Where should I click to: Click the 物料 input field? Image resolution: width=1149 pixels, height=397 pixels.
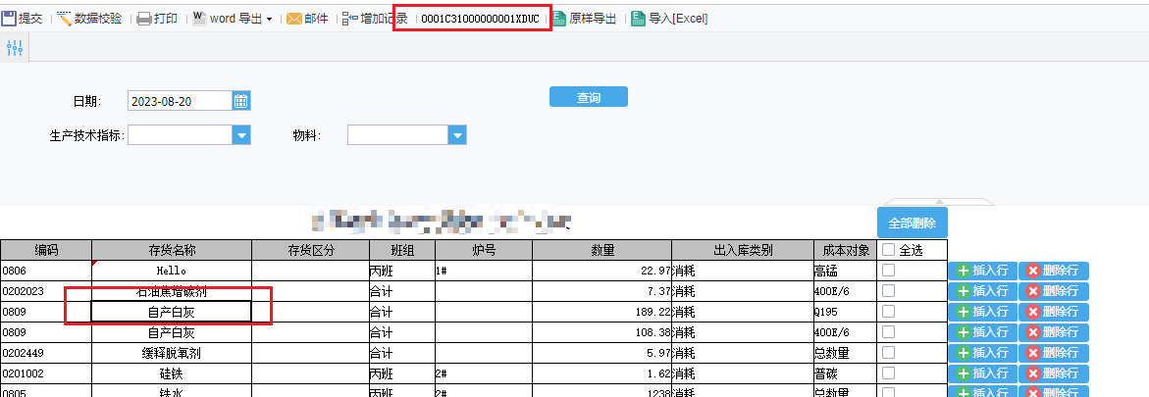398,134
